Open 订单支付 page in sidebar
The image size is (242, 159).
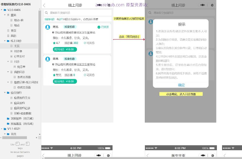pos(19,56)
